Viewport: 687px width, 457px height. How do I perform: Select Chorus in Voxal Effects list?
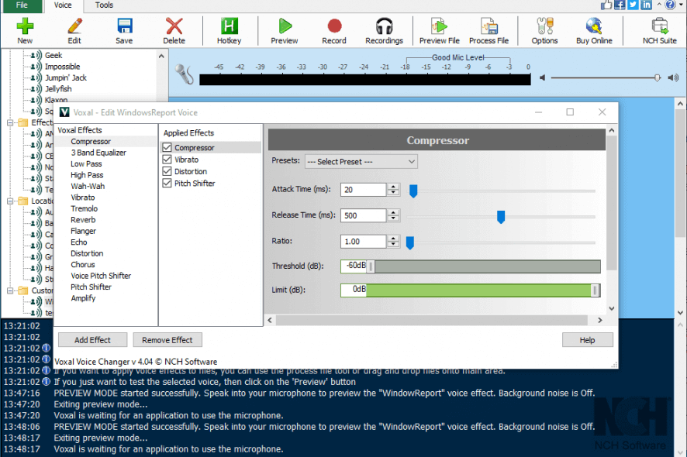[x=83, y=264]
